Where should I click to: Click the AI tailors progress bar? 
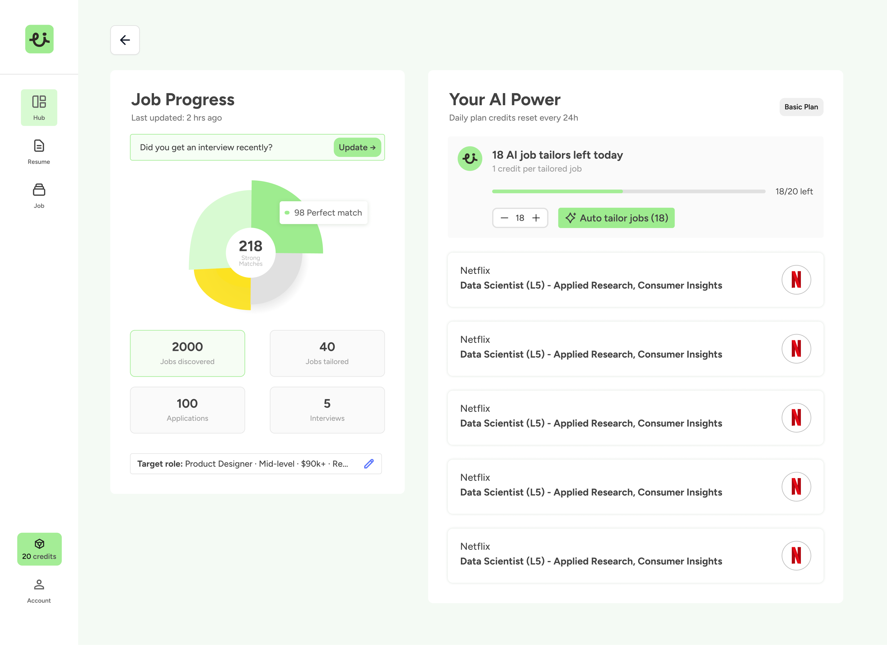(628, 191)
